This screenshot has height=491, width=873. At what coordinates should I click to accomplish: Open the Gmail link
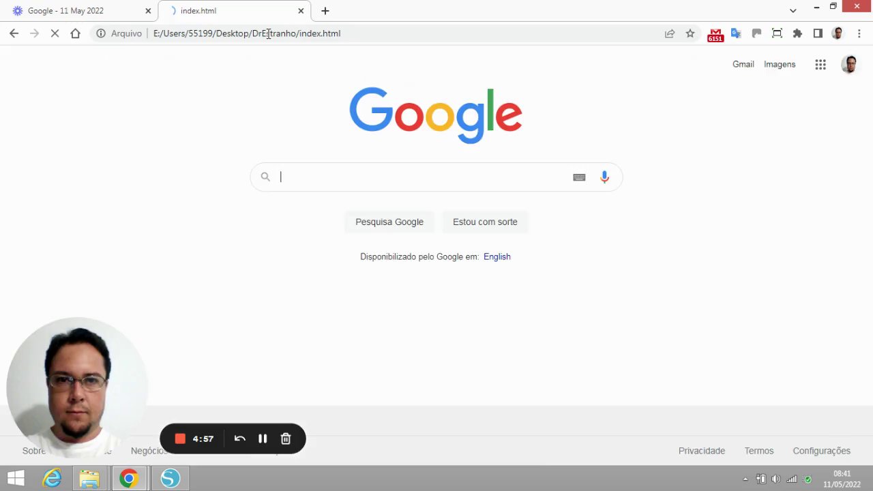[x=743, y=64]
